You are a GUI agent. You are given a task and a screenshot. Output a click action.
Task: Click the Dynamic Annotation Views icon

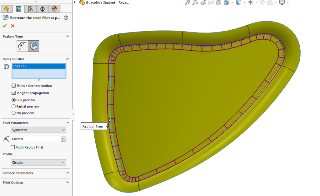click(x=218, y=3)
